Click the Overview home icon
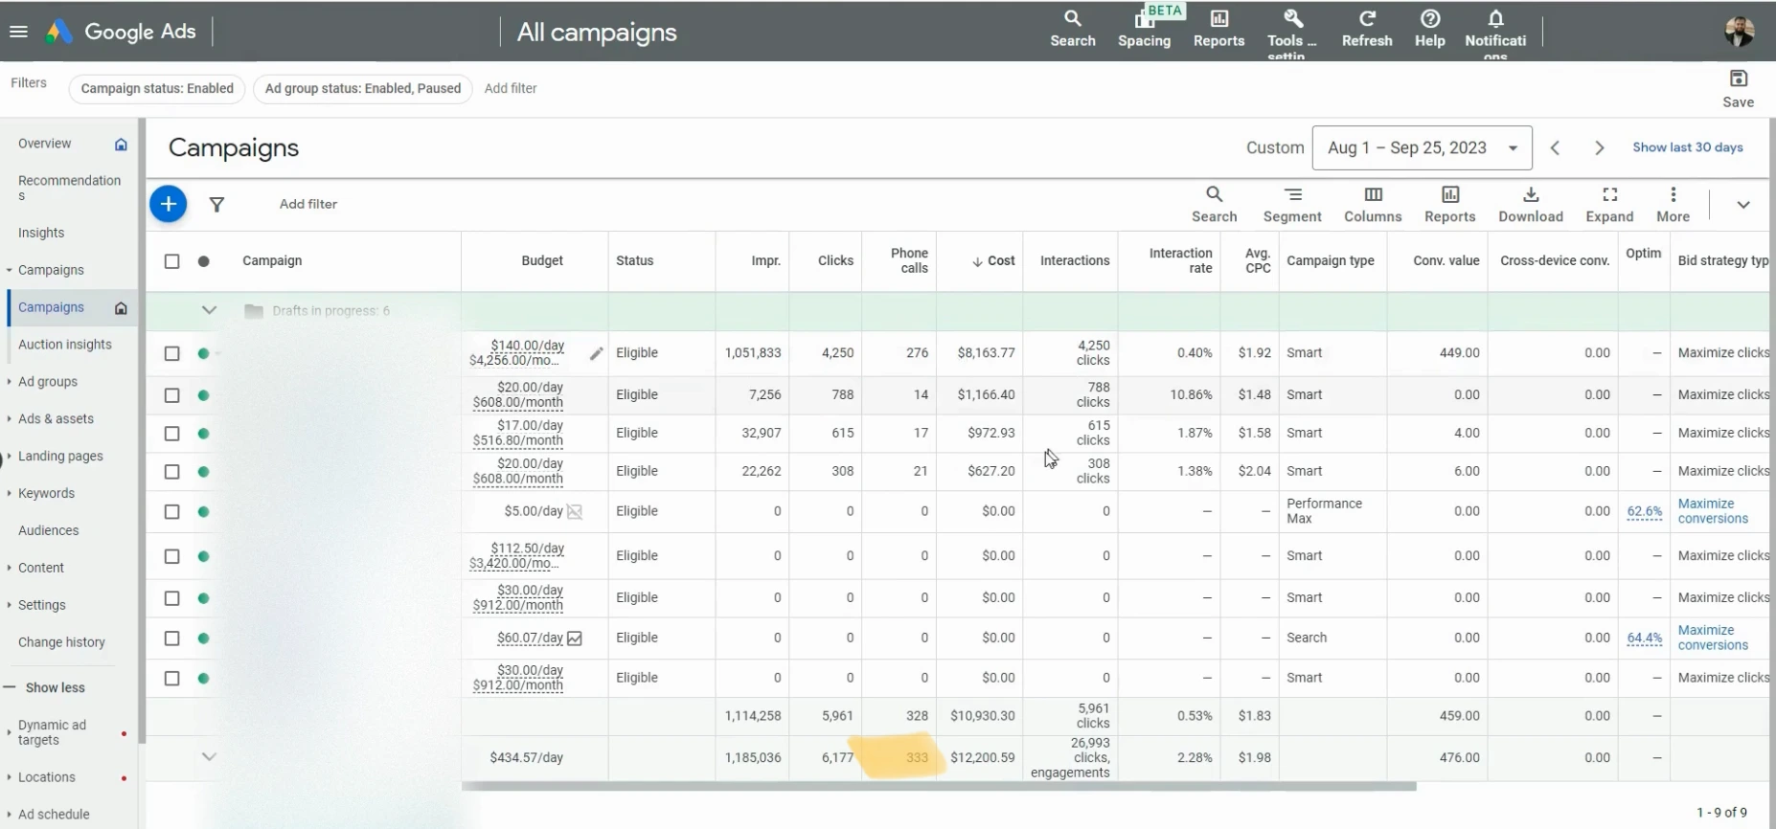 [121, 145]
